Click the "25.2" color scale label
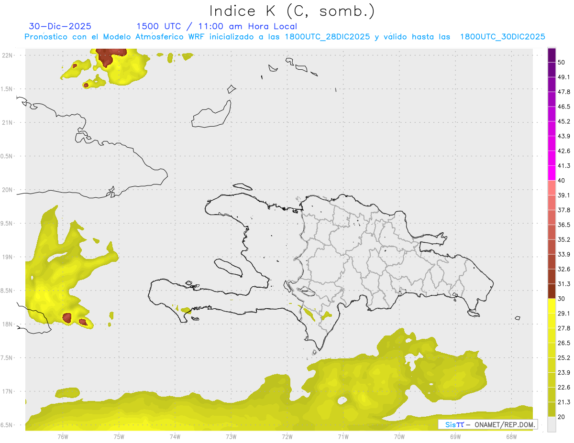Screen dimensions: 574x443 (x=564, y=358)
